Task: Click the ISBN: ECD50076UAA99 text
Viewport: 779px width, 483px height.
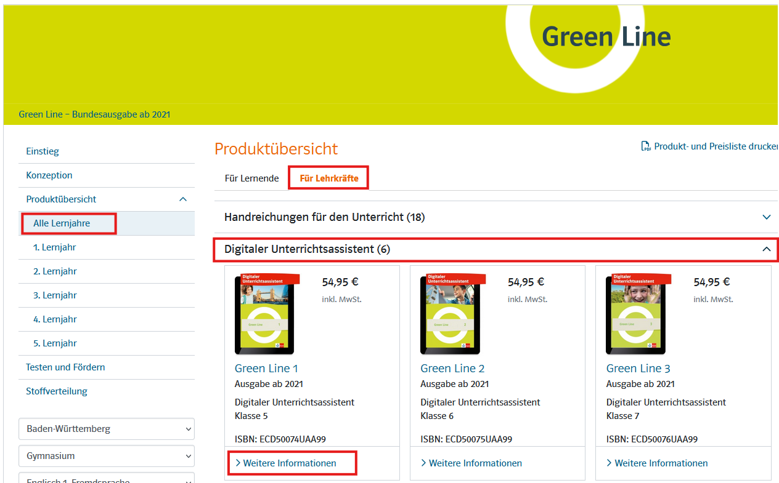Action: tap(652, 439)
